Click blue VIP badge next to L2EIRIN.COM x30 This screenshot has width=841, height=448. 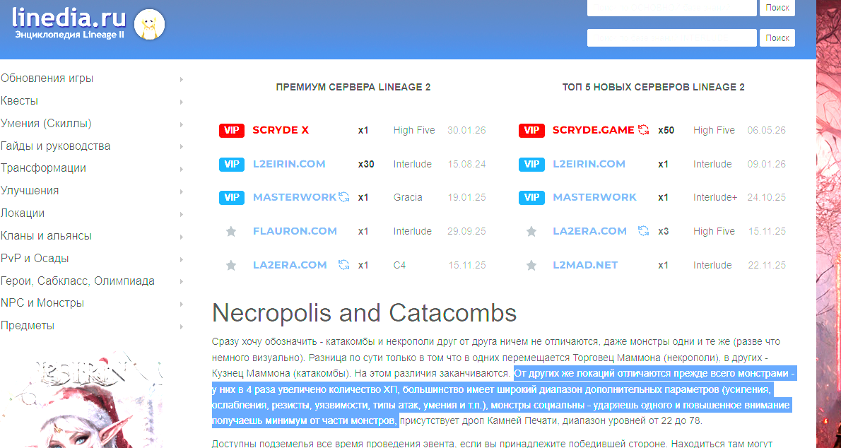232,164
